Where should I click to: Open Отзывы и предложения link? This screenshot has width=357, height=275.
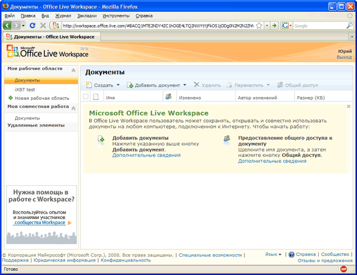pos(325,261)
